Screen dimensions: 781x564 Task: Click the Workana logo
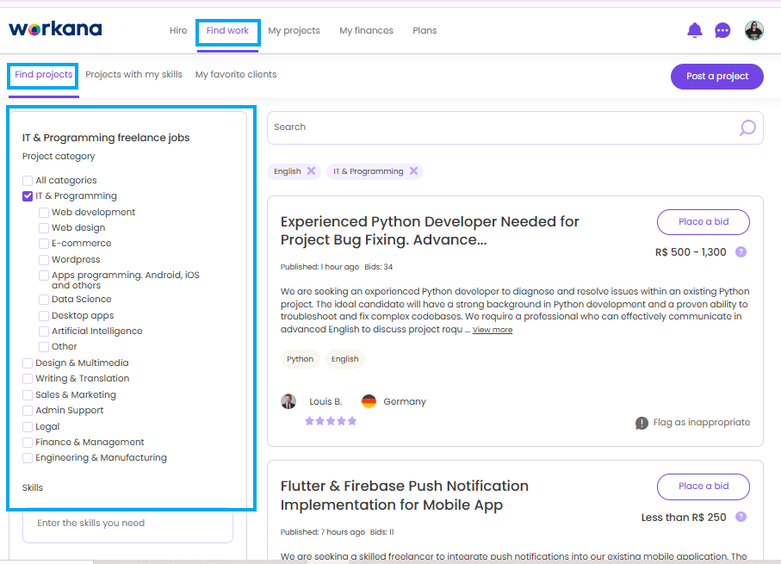55,29
